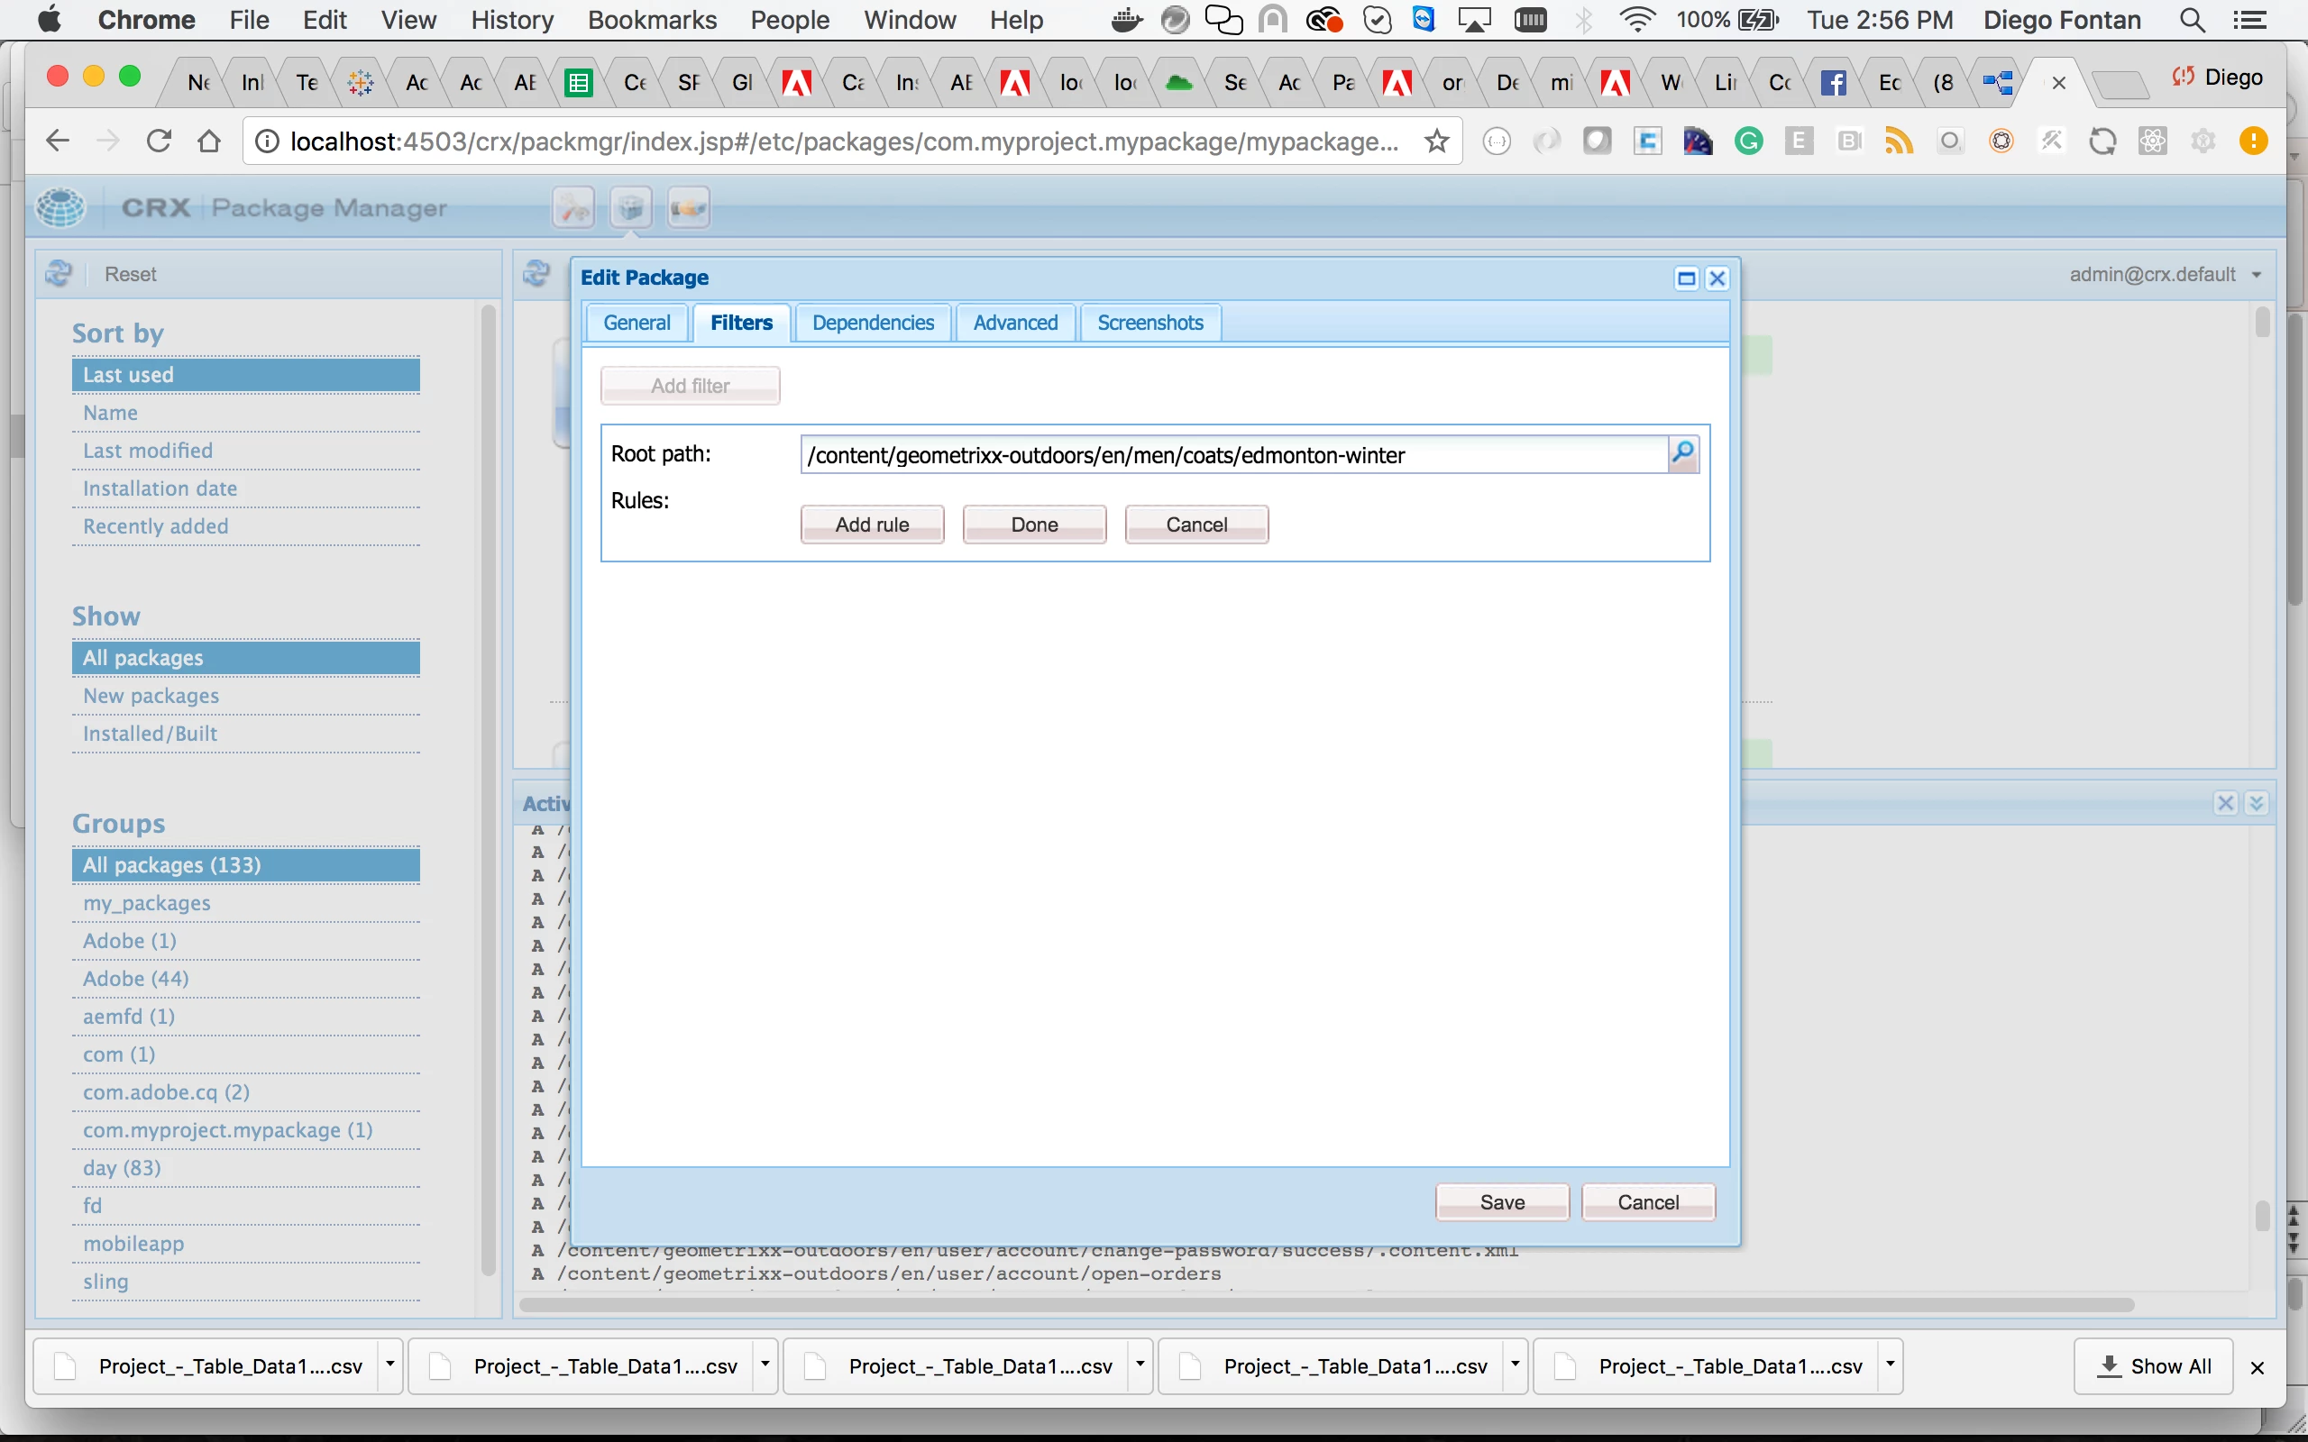Go back with the browser back arrow
This screenshot has width=2308, height=1442.
tap(59, 142)
